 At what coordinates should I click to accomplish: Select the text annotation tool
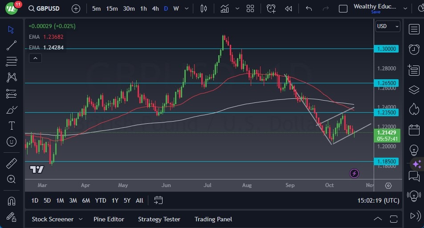12,126
